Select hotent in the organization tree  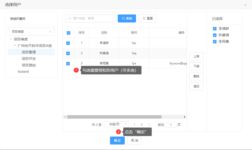tap(23, 72)
